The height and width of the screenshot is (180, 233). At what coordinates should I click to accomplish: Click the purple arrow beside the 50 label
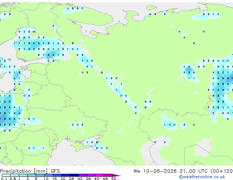(x=116, y=176)
